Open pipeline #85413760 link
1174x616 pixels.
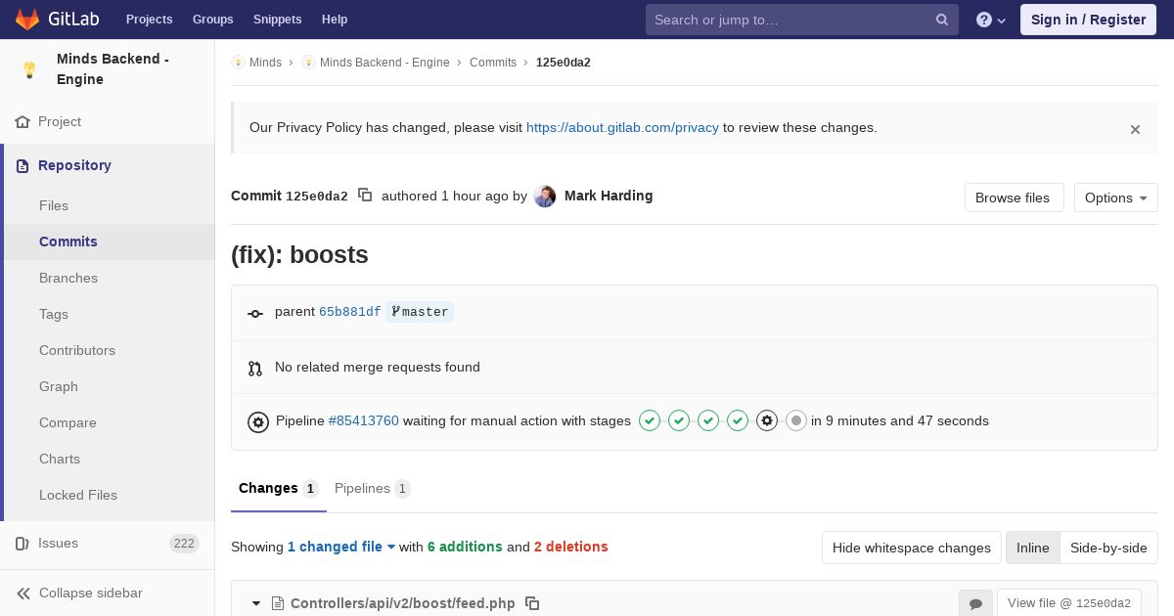pyautogui.click(x=364, y=420)
